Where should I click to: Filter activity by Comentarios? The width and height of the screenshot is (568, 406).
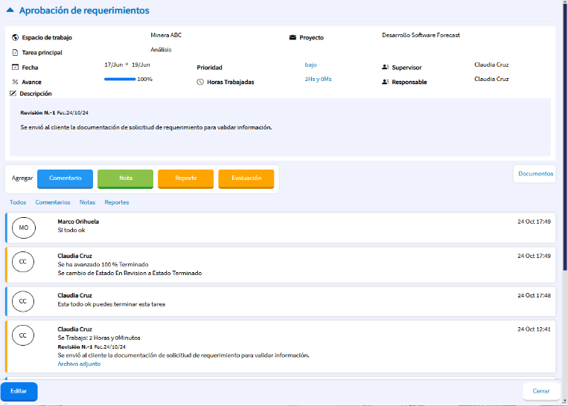[x=53, y=202]
